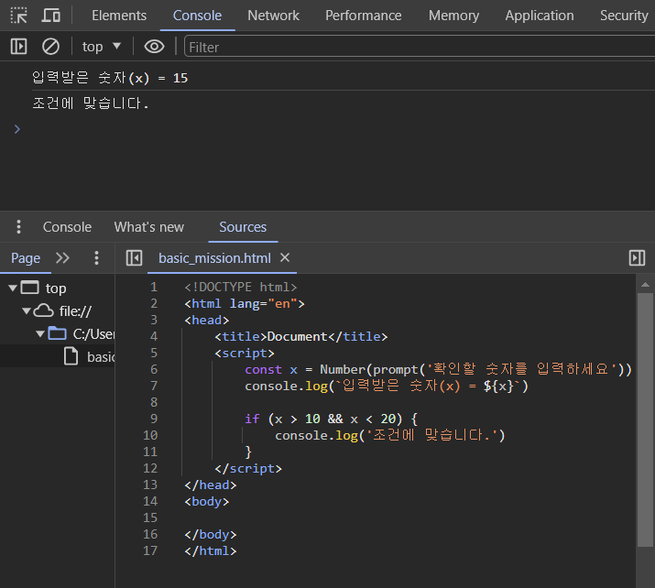Show the debugger sidebar icon
Screen dimensions: 655x588
tap(637, 257)
